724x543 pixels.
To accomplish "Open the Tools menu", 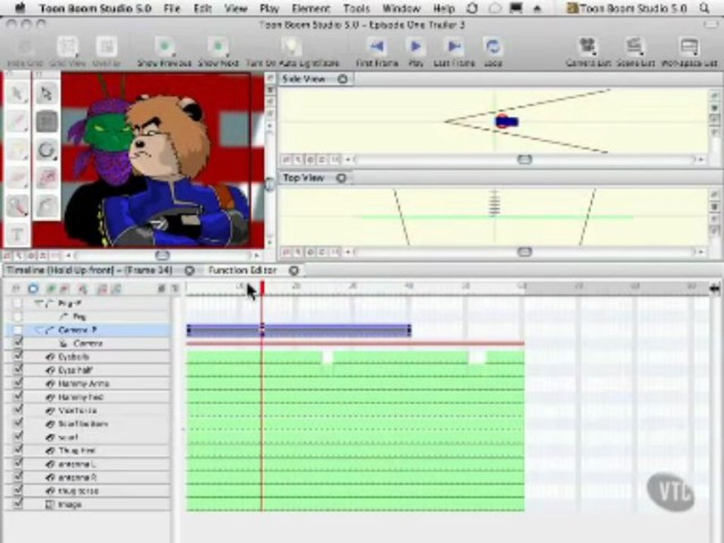I will coord(356,8).
